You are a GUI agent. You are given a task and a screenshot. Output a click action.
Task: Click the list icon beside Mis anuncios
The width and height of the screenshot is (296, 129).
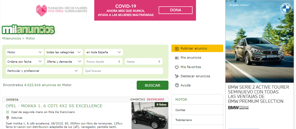(x=177, y=58)
